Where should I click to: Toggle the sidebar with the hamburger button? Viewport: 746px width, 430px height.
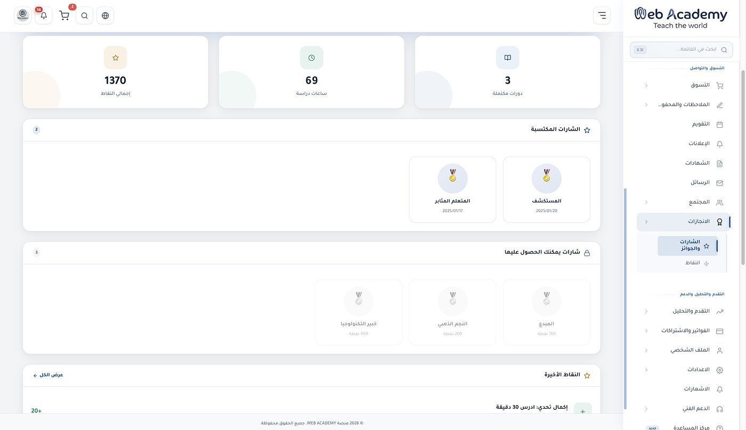click(x=602, y=15)
